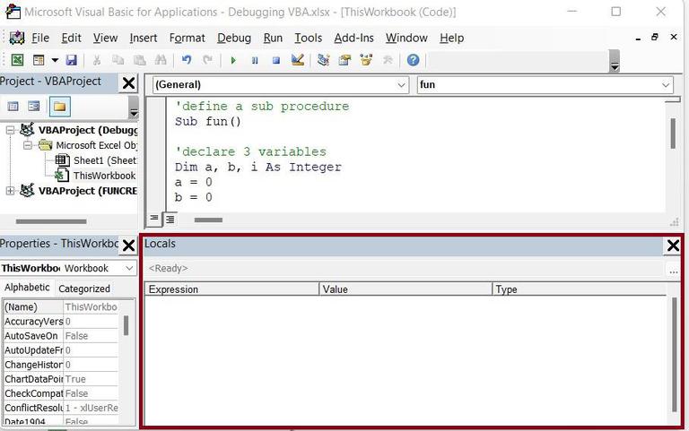Viewport: 689px width, 431px height.
Task: Open the Insert UserForm dropdown arrow
Action: point(55,60)
